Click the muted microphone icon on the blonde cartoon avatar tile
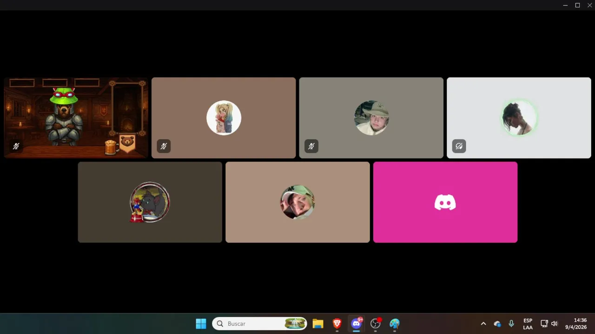The height and width of the screenshot is (334, 595). 164,147
